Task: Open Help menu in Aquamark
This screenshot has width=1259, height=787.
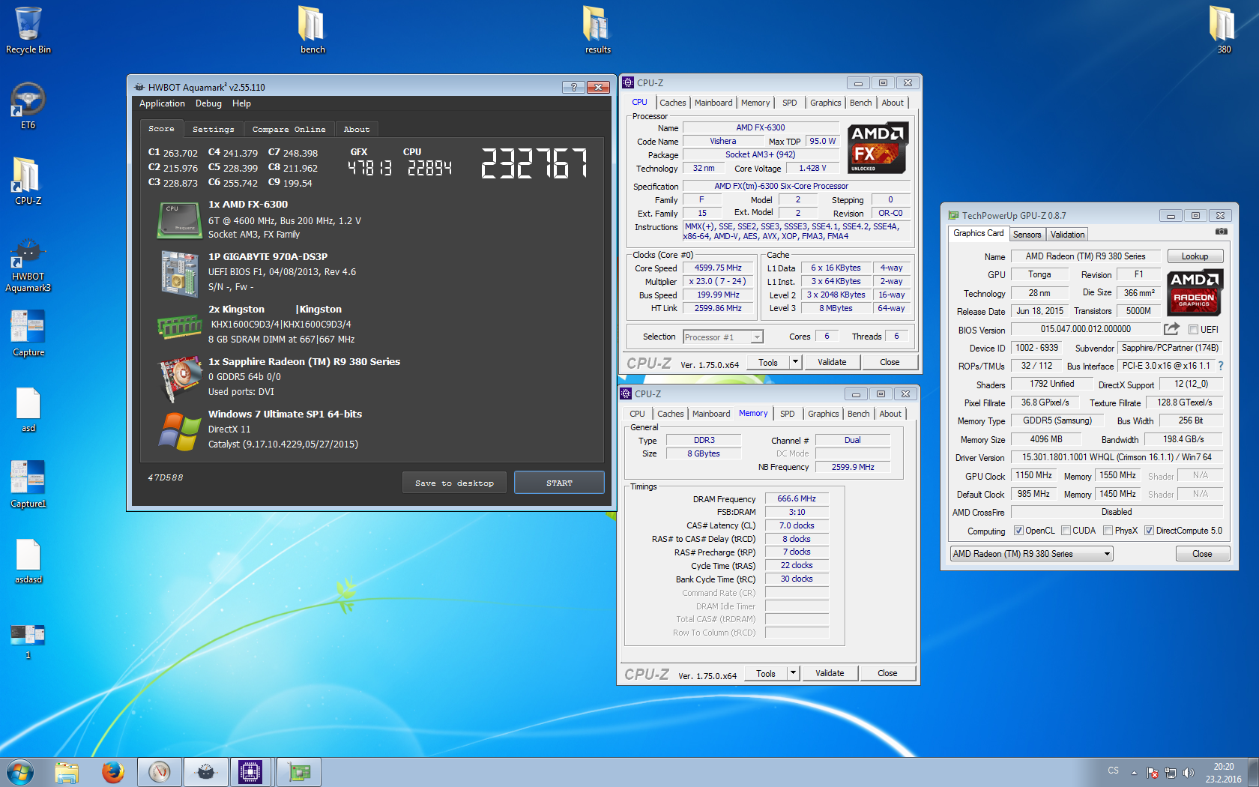Action: point(241,103)
